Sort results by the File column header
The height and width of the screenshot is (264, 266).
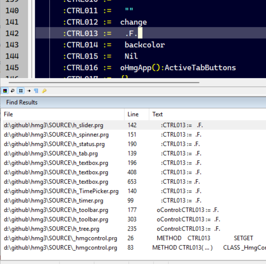62,114
